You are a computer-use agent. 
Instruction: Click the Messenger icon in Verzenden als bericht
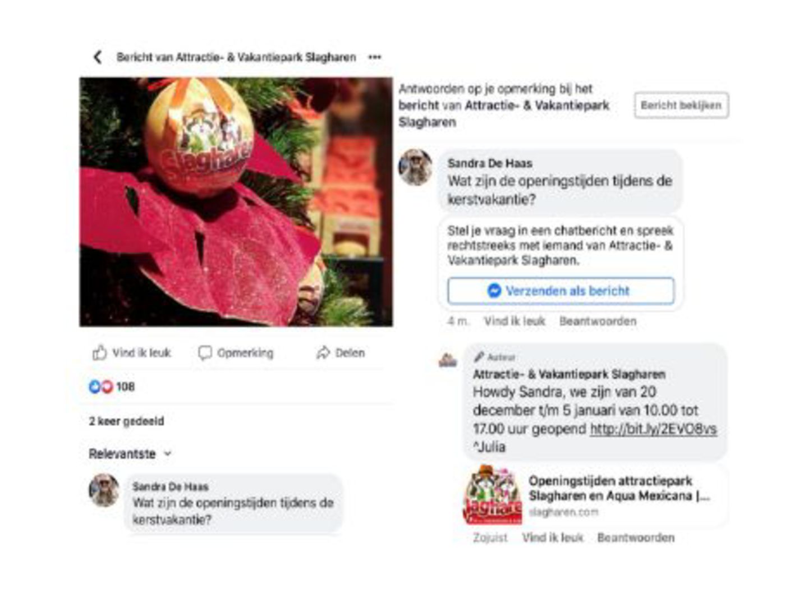click(494, 291)
